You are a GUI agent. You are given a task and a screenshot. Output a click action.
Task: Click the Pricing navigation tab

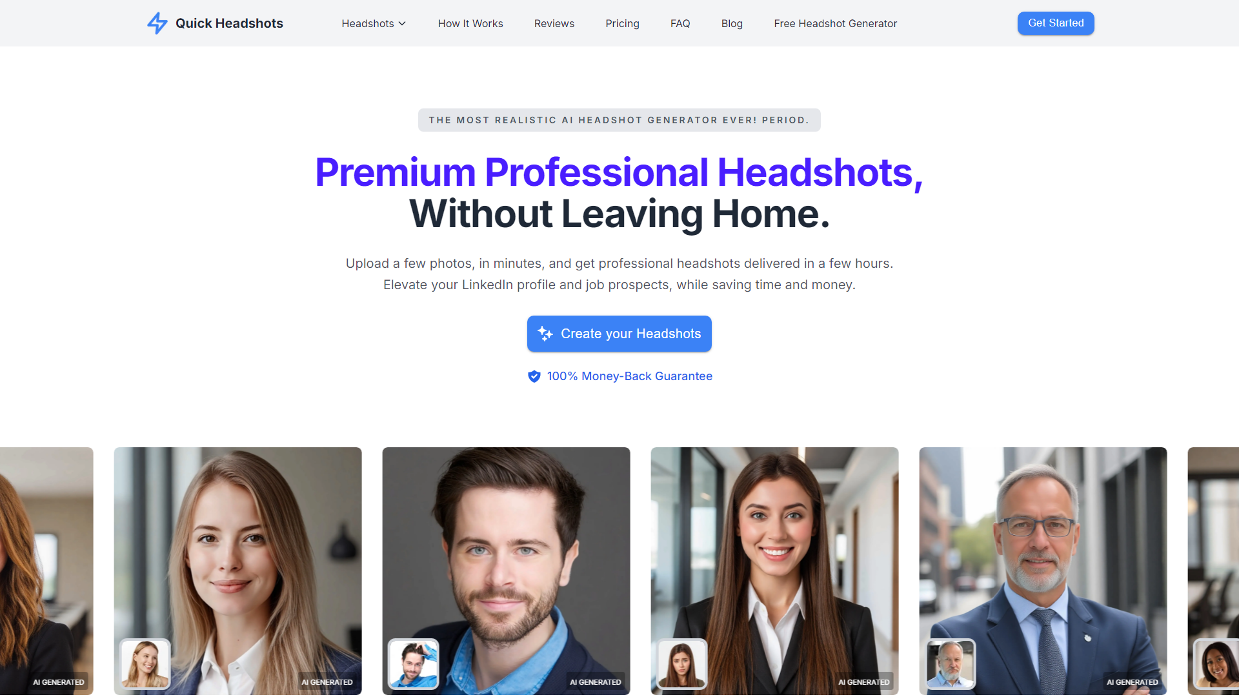pyautogui.click(x=622, y=23)
